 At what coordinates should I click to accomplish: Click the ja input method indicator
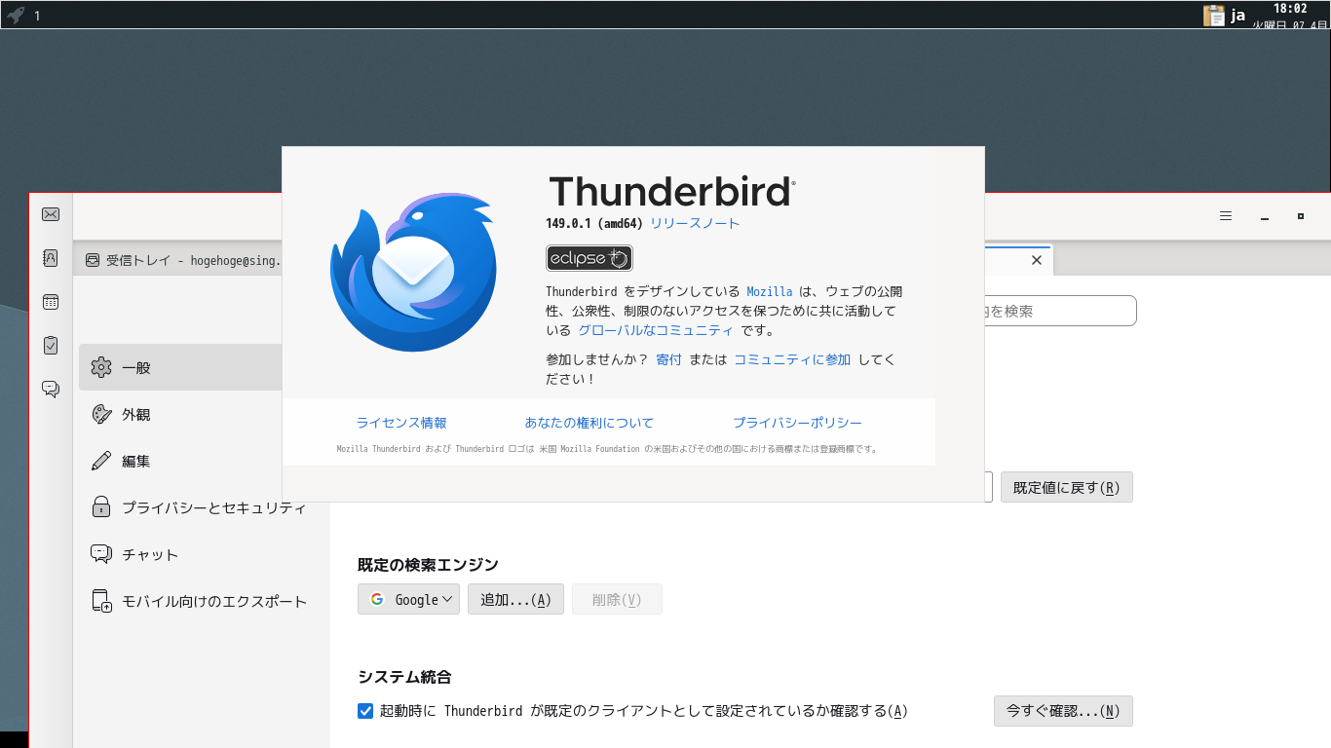[x=1237, y=15]
